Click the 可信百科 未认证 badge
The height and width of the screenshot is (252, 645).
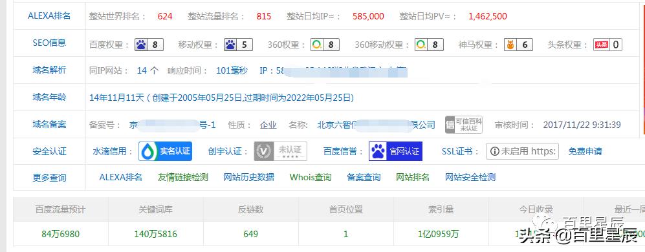click(464, 125)
